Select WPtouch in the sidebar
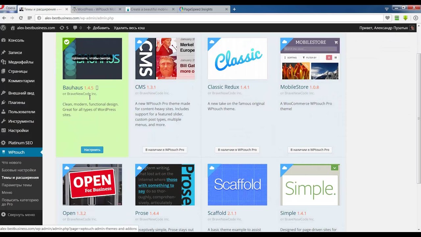 pos(21,152)
